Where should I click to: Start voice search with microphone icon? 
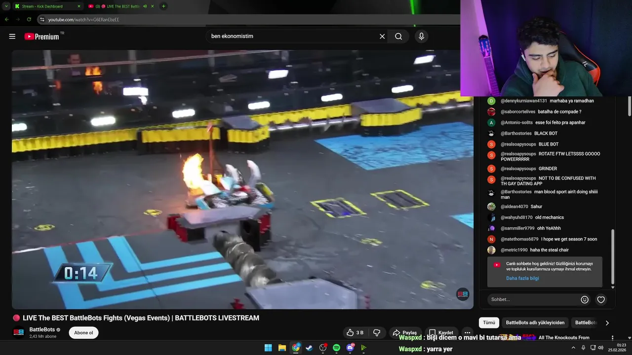[x=421, y=36]
